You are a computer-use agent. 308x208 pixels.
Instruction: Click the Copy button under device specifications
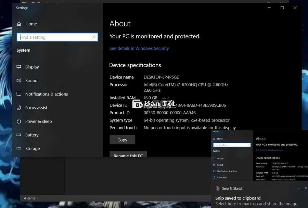coord(122,140)
